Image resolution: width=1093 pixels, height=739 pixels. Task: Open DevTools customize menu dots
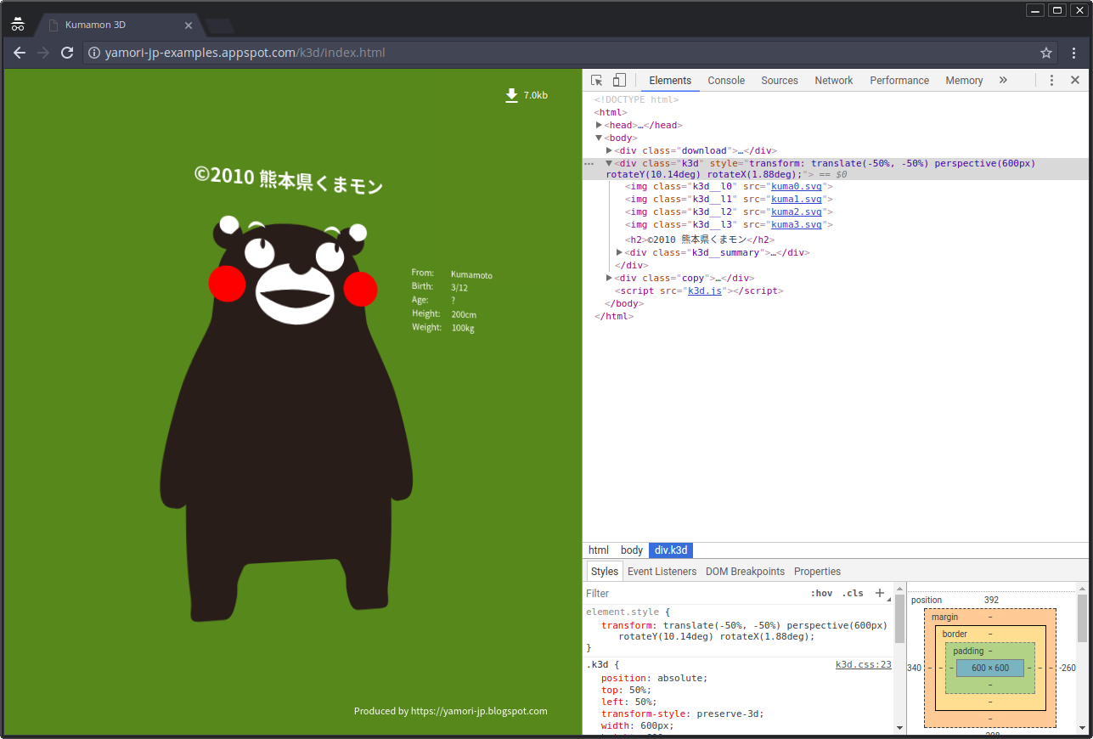point(1051,81)
